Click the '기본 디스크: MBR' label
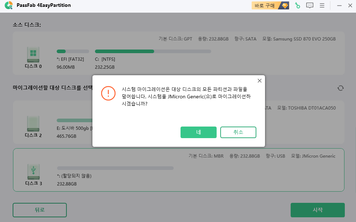The height and width of the screenshot is (222, 356). point(206,156)
